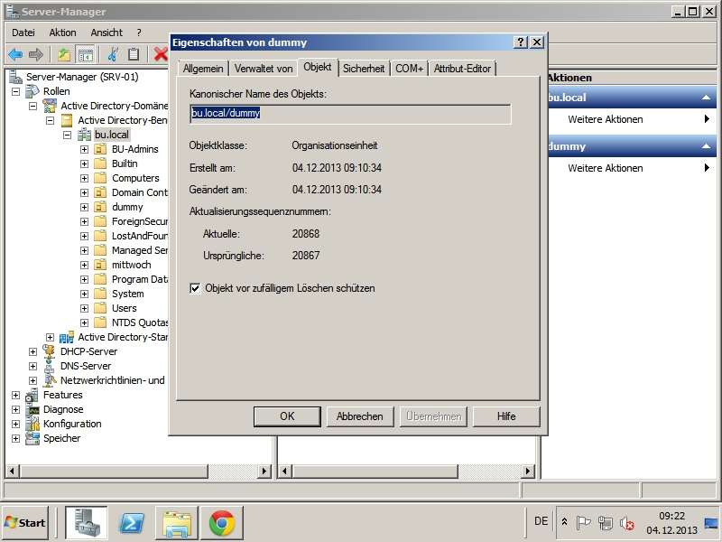Collapse the bu.local domain node

(68, 135)
